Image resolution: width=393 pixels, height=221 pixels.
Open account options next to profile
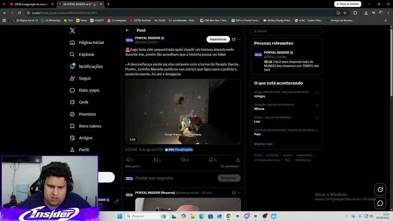click(x=116, y=202)
